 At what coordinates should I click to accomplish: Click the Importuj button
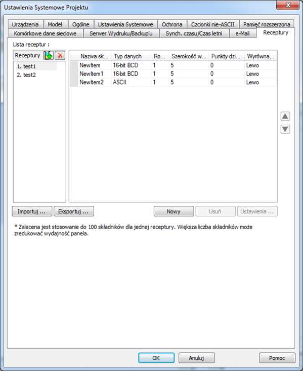pyautogui.click(x=32, y=211)
